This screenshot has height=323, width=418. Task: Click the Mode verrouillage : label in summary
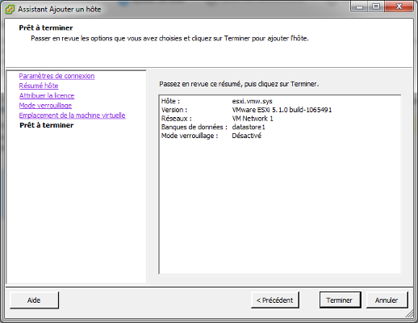[x=190, y=136]
